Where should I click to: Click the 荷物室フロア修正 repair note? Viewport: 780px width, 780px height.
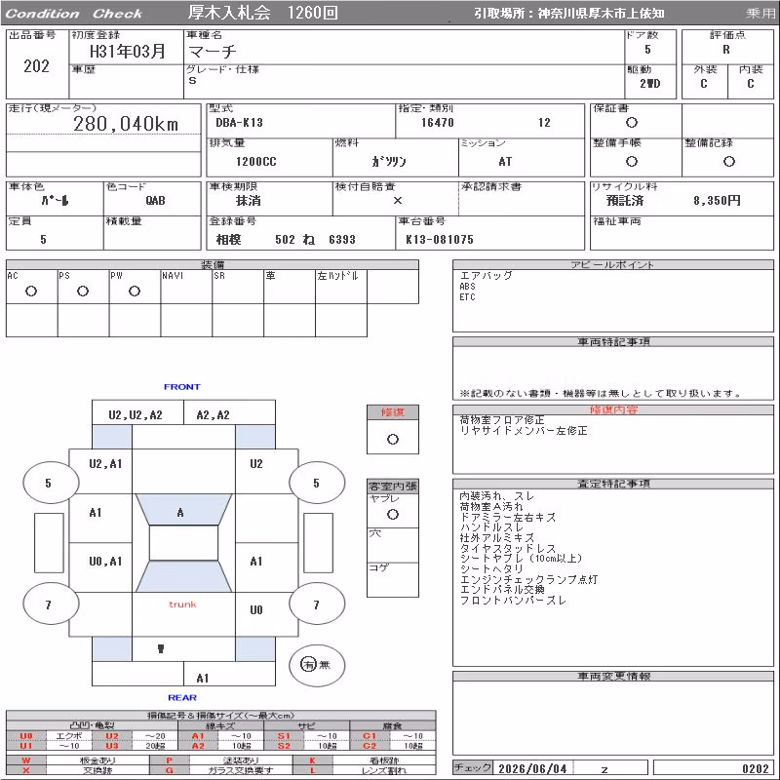(x=502, y=420)
